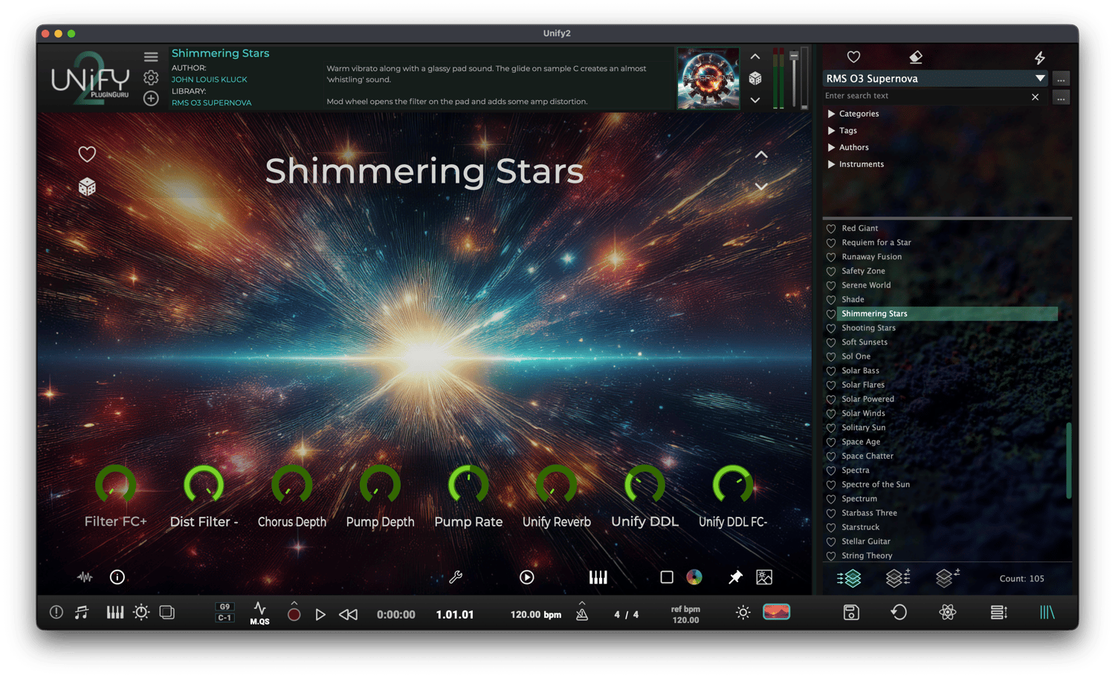Image resolution: width=1115 pixels, height=678 pixels.
Task: Toggle the favorite heart for Space Age
Action: point(831,443)
